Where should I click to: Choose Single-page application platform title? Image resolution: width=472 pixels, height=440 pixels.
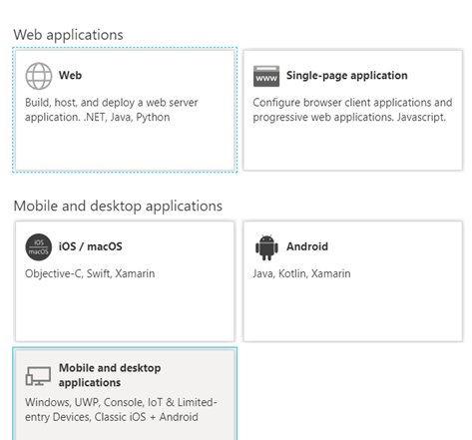[x=347, y=76]
